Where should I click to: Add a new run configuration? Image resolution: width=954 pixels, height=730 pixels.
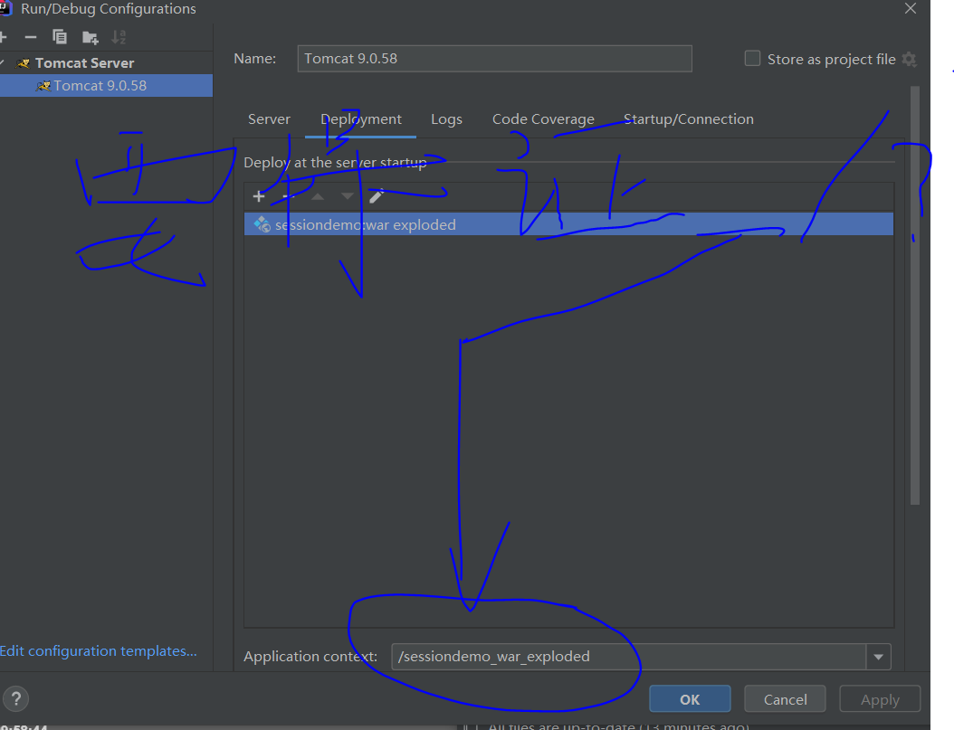tap(3, 38)
